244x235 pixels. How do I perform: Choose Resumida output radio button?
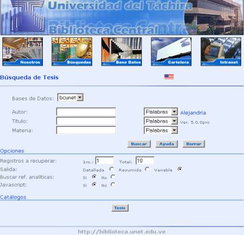coord(147,169)
